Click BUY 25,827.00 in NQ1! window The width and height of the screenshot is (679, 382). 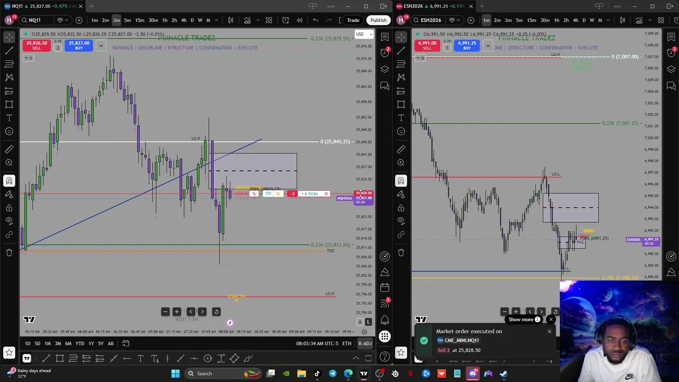79,46
